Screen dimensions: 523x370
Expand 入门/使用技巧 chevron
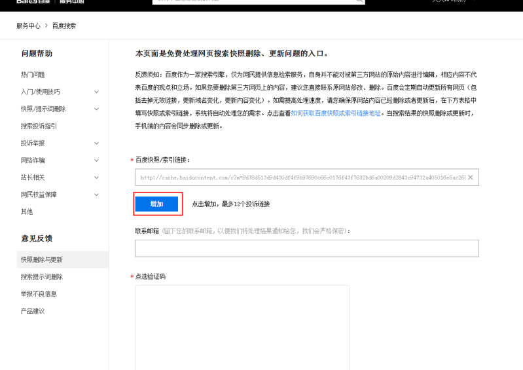click(96, 92)
